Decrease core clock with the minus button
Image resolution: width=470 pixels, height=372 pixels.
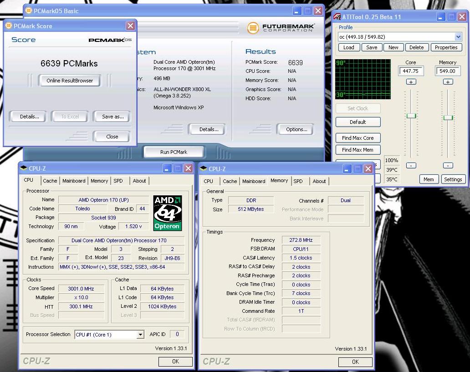click(x=411, y=165)
